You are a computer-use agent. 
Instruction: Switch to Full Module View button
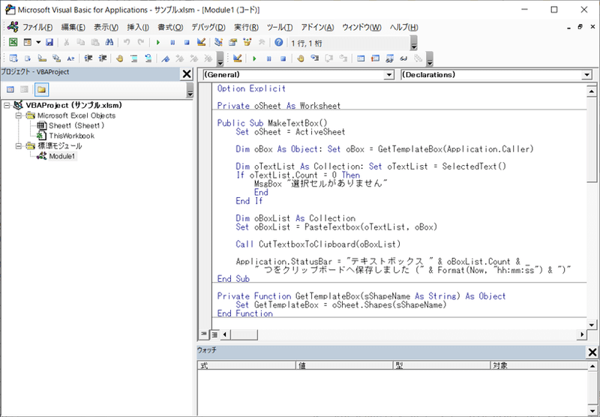pyautogui.click(x=214, y=334)
